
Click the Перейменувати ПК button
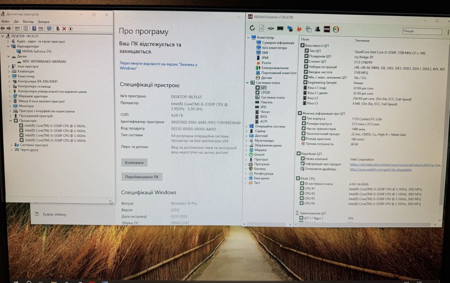pyautogui.click(x=142, y=177)
